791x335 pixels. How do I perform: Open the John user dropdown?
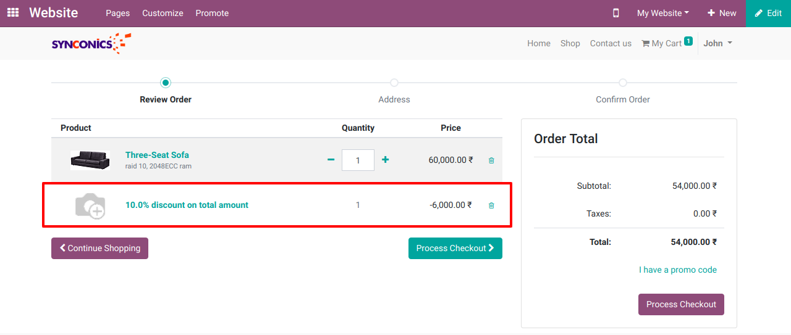coord(717,43)
